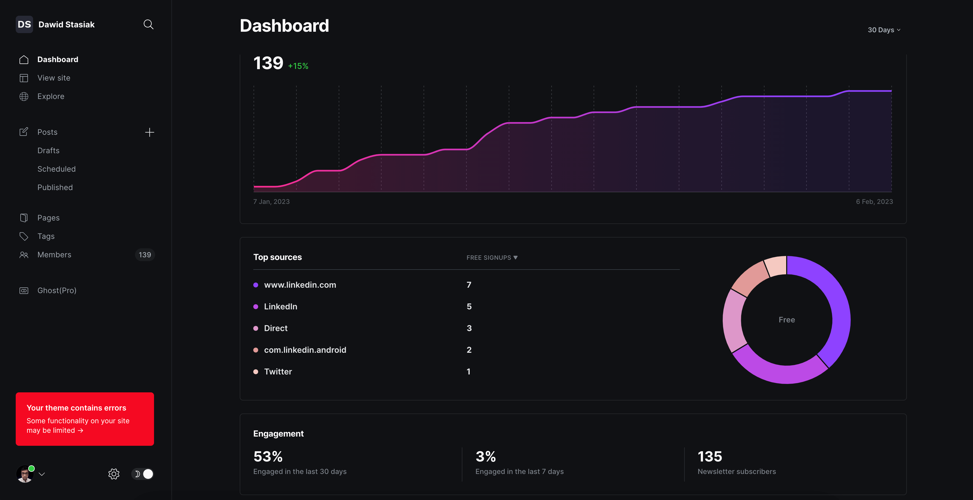
Task: Click the Direct source row
Action: point(466,329)
